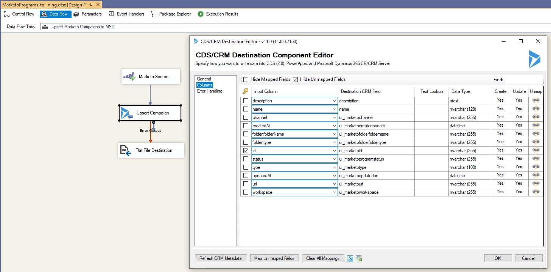
Task: Click the unmap icon in the workspace row
Action: coord(536,192)
